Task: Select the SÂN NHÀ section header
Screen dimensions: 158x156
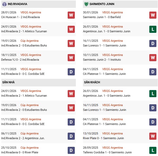Action: click(x=8, y=82)
